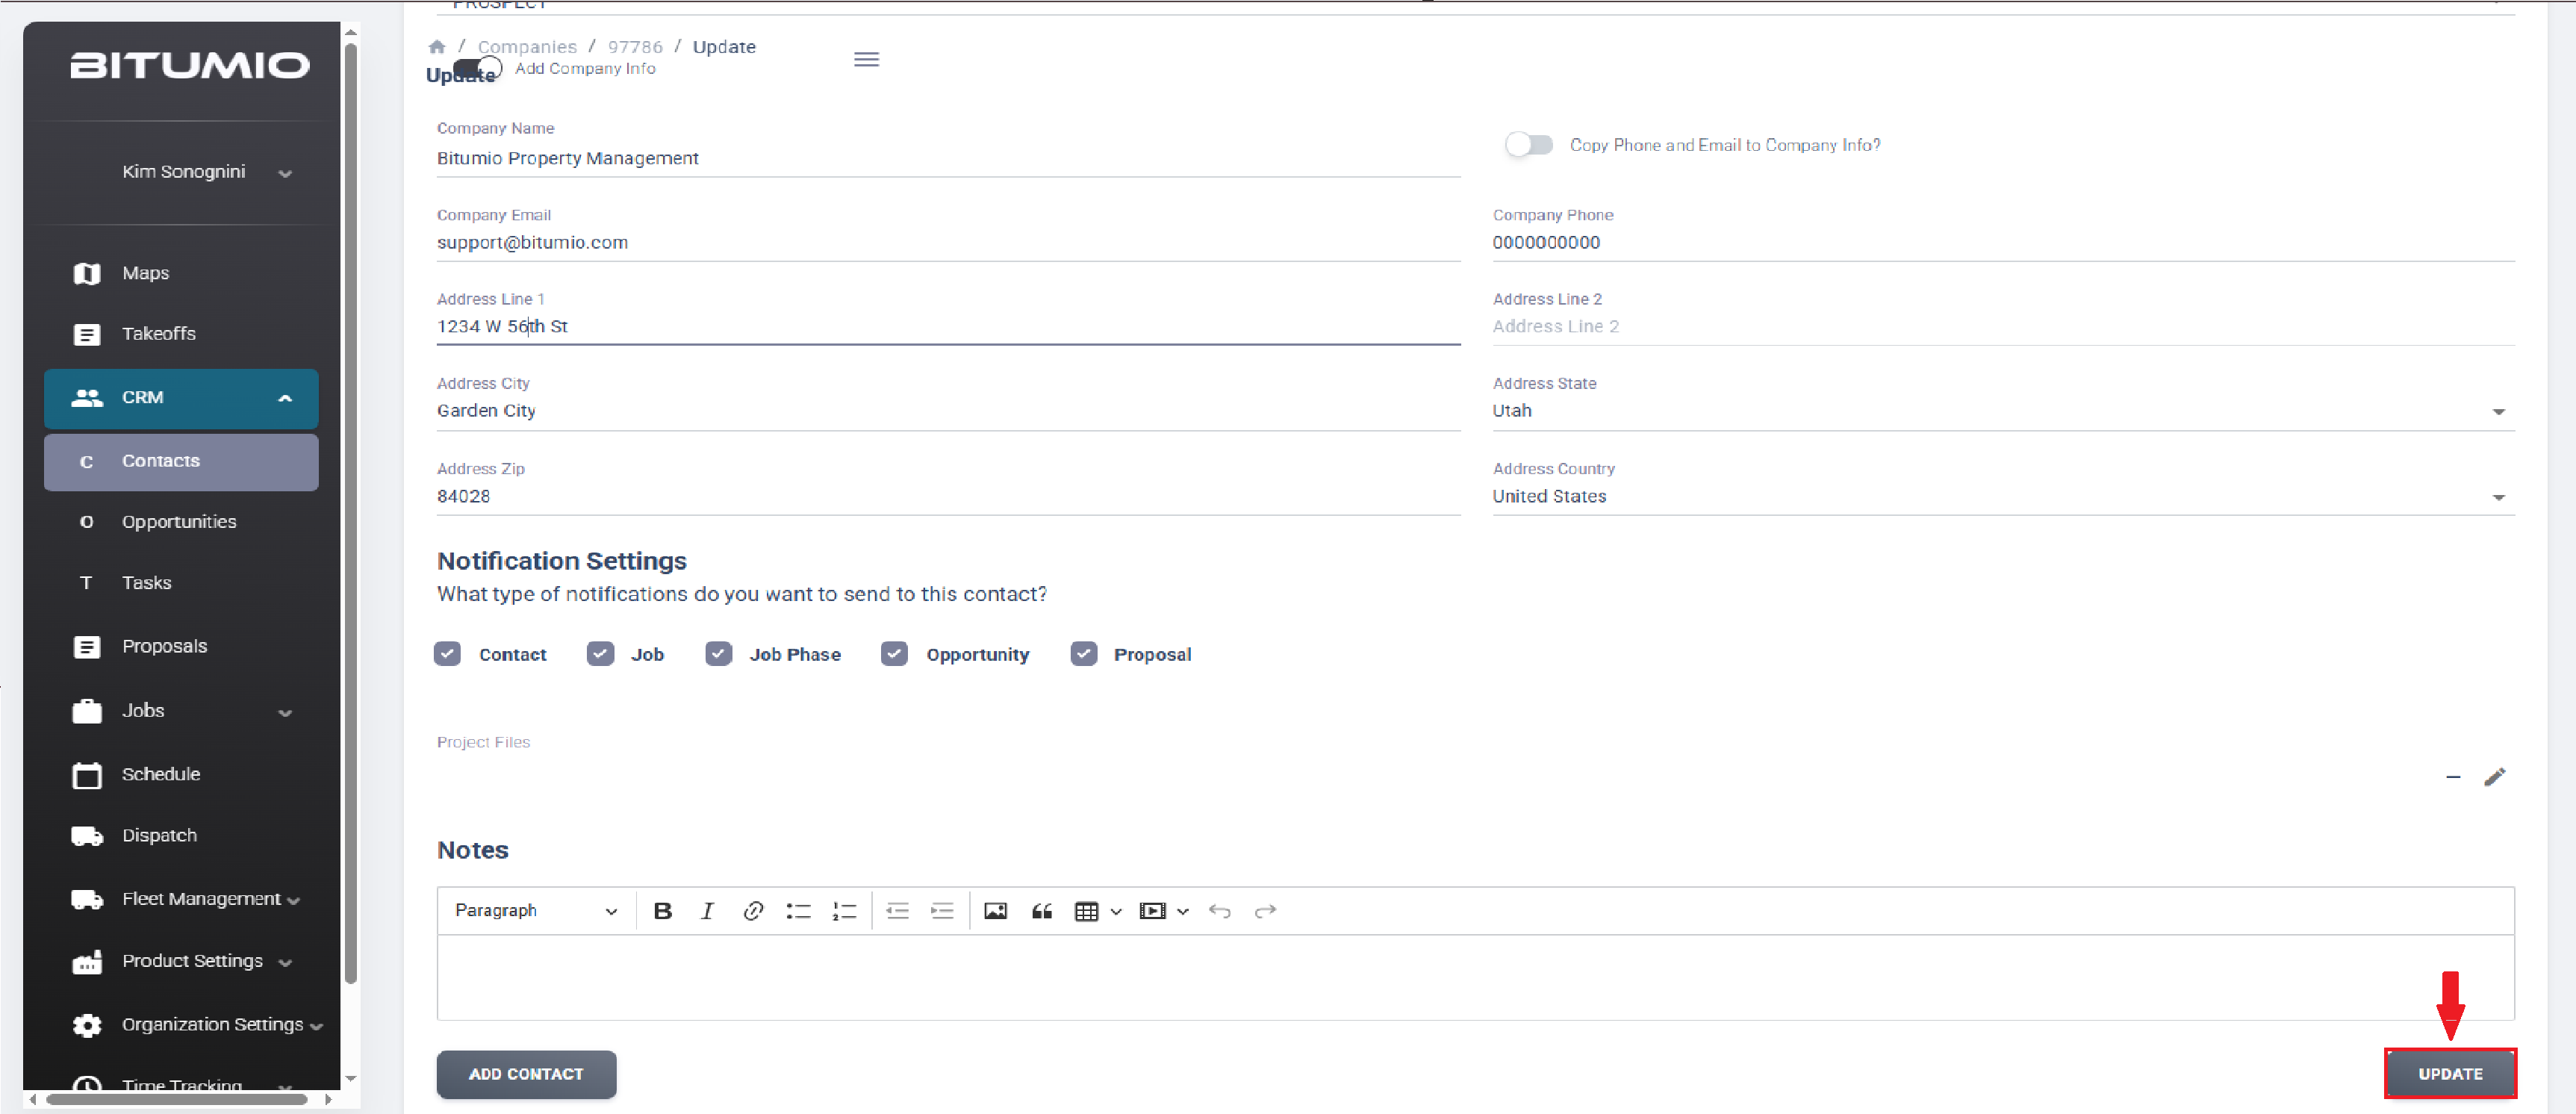
Task: Click the Company Name input field
Action: pos(948,158)
